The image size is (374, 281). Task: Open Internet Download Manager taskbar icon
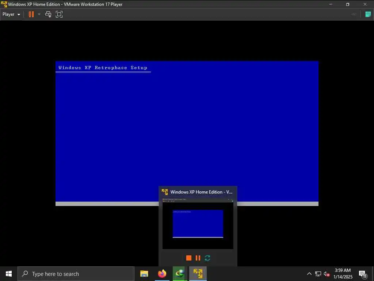(180, 274)
